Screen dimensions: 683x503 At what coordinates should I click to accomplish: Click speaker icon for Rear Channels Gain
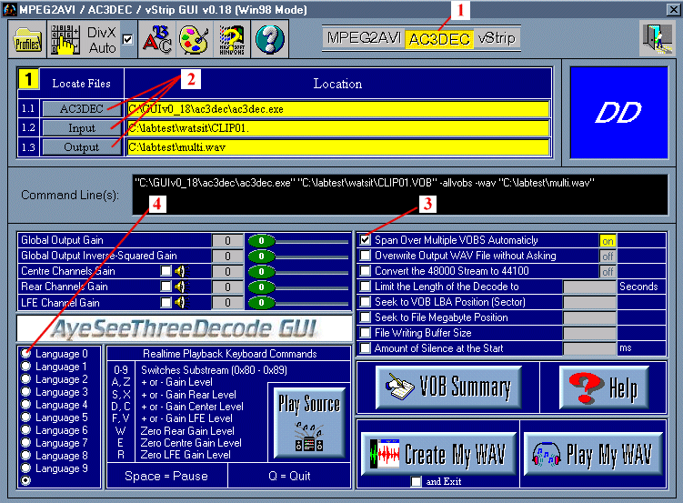pos(181,287)
